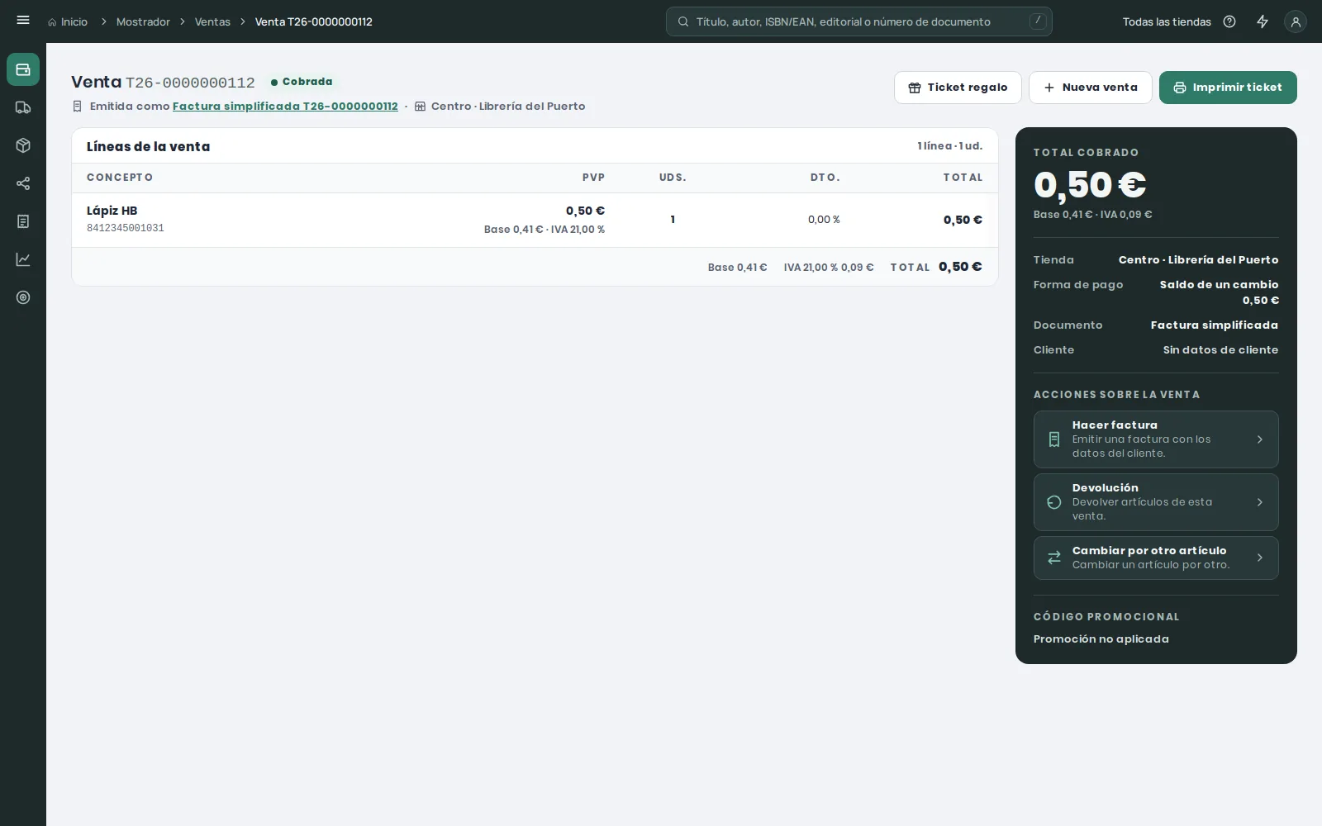Open the share network sidebar icon
1322x826 pixels.
[x=23, y=183]
